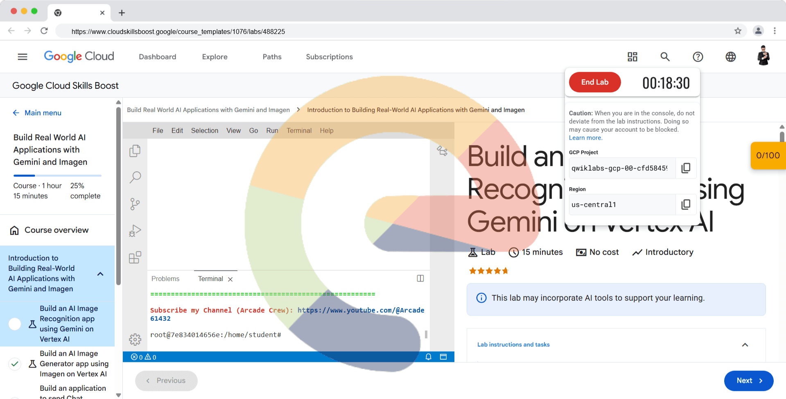Viewport: 786px width, 399px height.
Task: Switch to the Problems tab
Action: pos(165,279)
